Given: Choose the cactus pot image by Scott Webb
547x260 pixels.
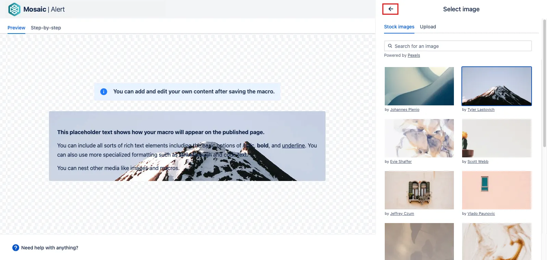Looking at the screenshot, I should pyautogui.click(x=497, y=138).
